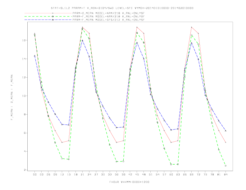Click x-axis forecast hour label 57

(x=164, y=174)
